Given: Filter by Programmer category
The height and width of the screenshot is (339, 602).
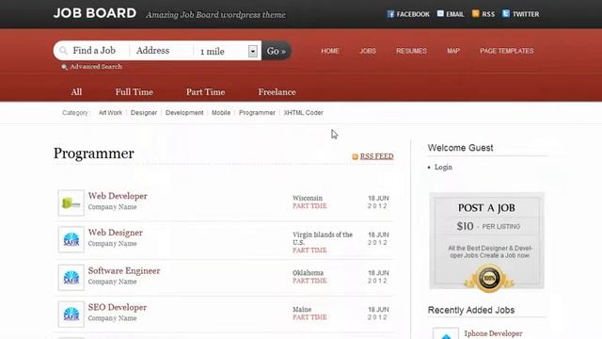Looking at the screenshot, I should point(257,113).
